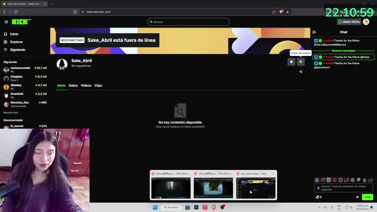
Task: Open SiDeRaL channel
Action: tap(25, 87)
